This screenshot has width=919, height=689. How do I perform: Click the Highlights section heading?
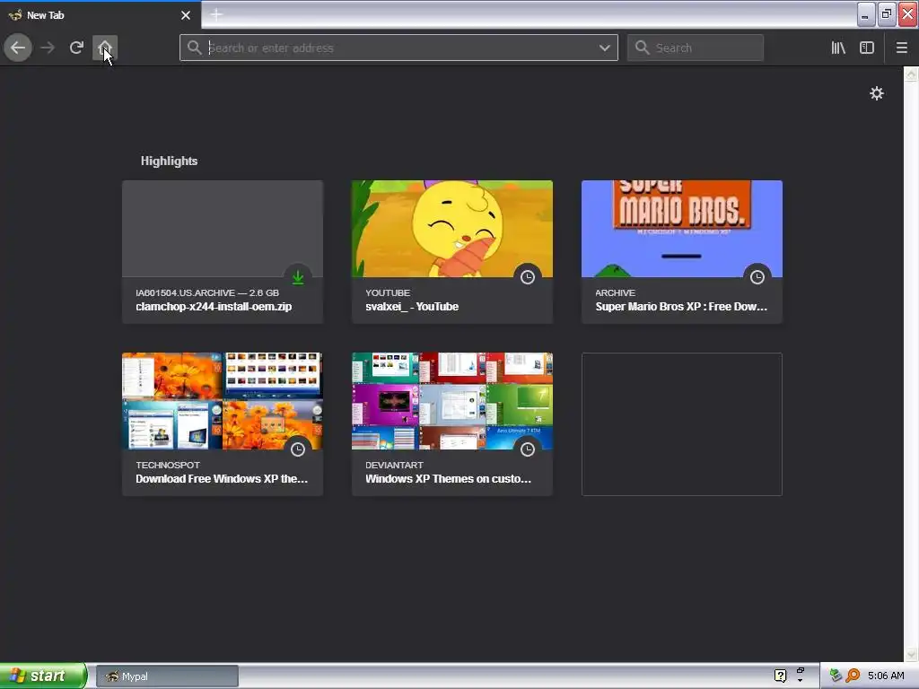[169, 161]
